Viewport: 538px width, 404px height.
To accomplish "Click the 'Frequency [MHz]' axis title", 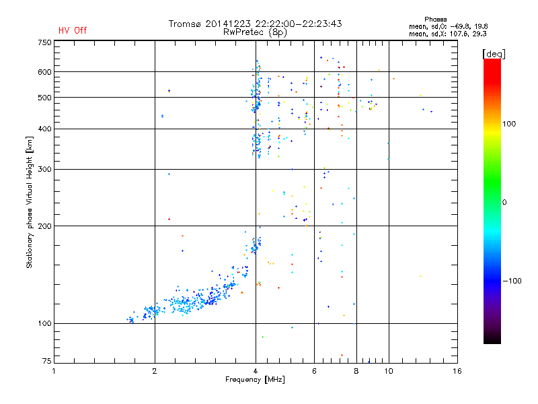I will tap(255, 380).
